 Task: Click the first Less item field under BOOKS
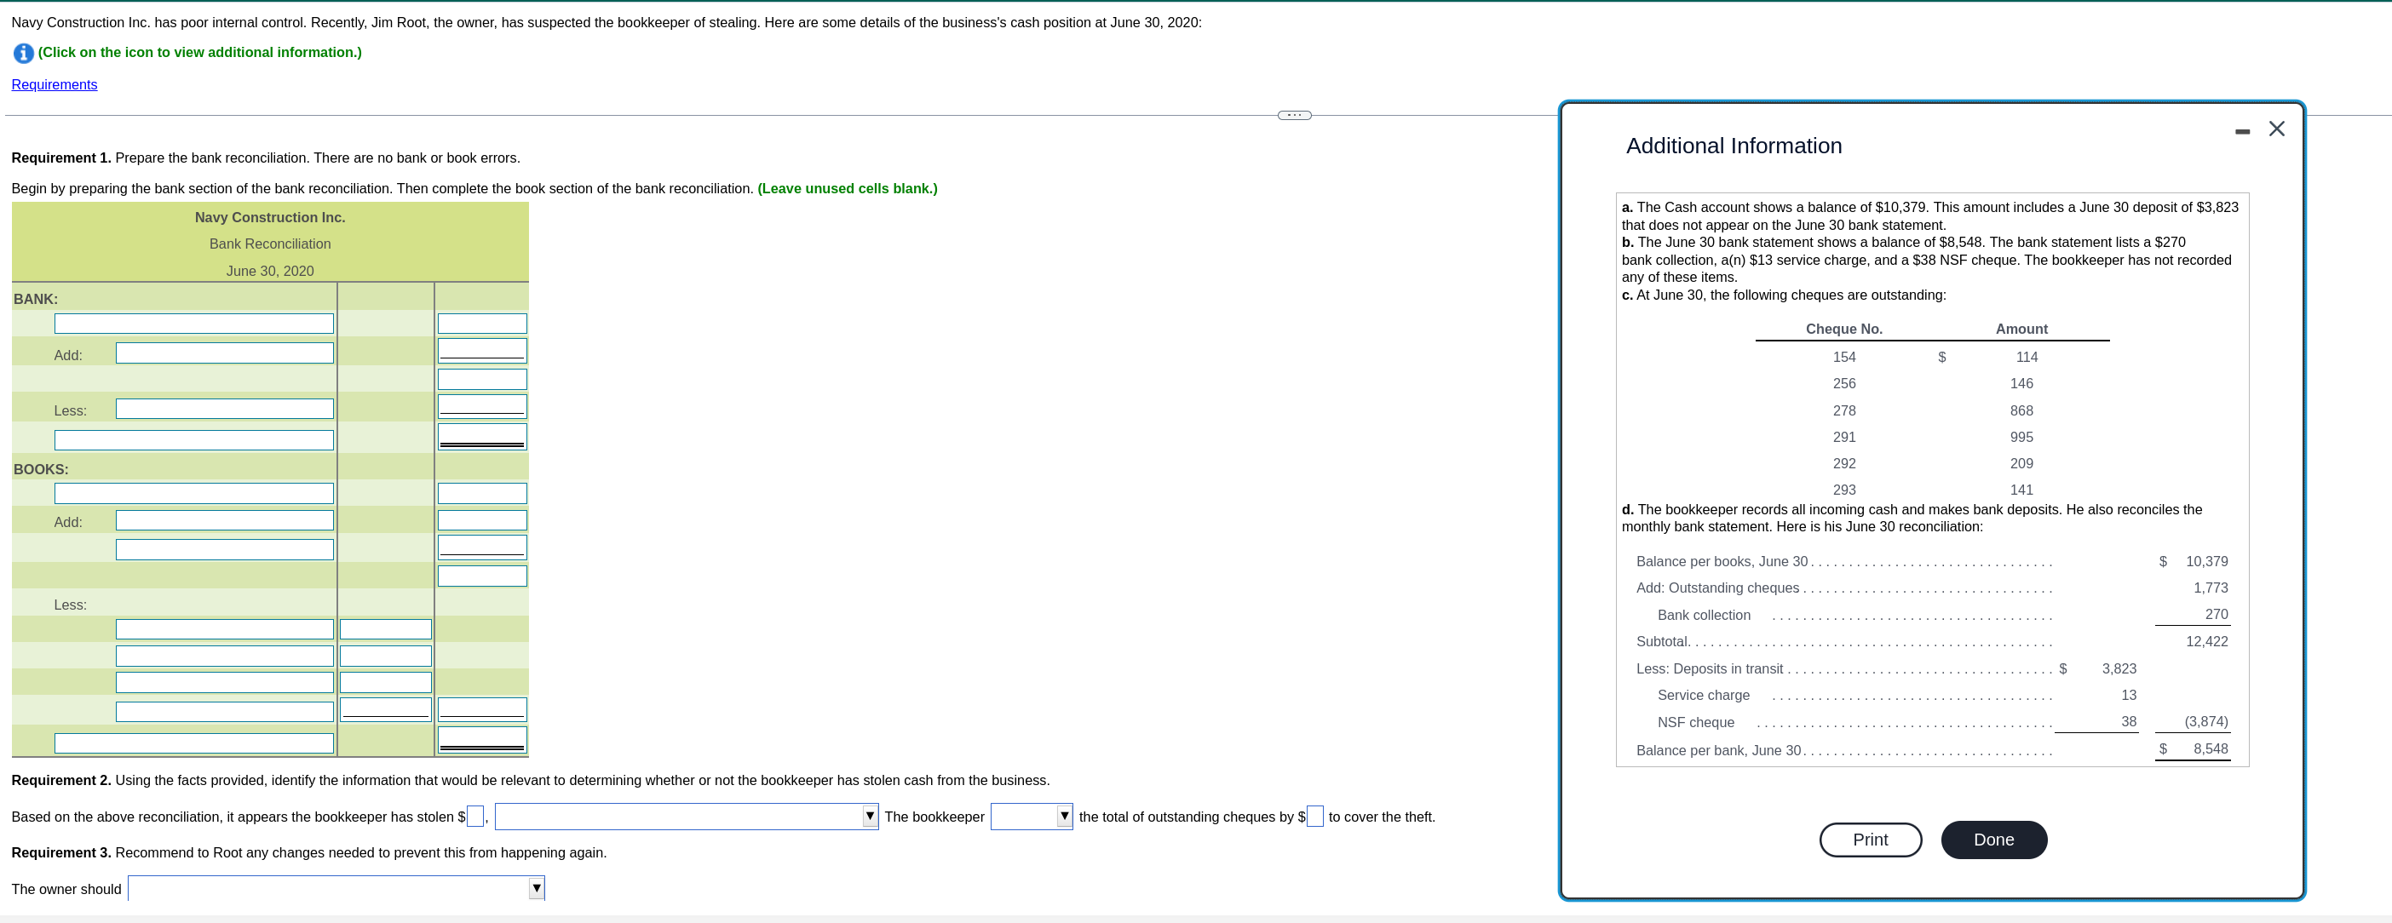(224, 628)
